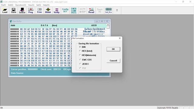The width and height of the screenshot is (194, 109).
Task: Open the Set(S) menu
Action: [38, 5]
